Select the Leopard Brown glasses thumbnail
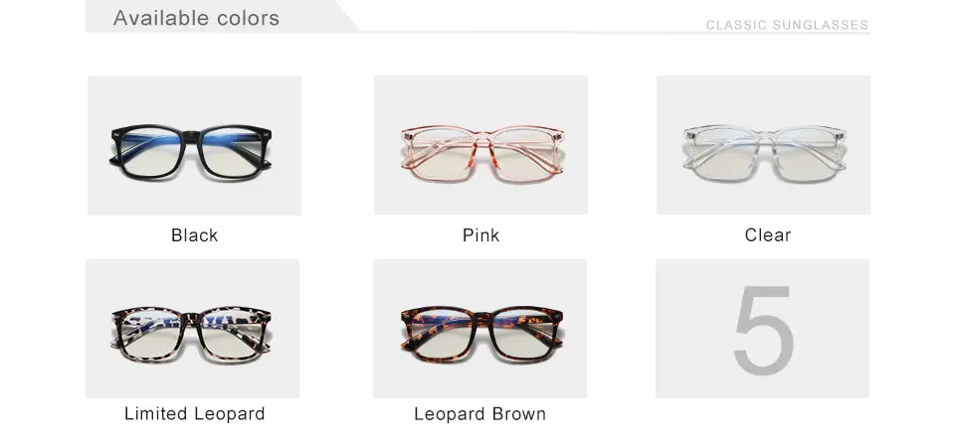The height and width of the screenshot is (447, 955). point(479,329)
